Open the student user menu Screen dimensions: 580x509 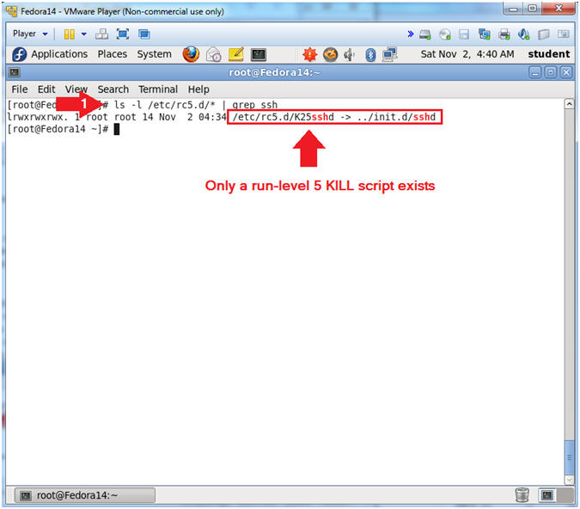point(549,54)
